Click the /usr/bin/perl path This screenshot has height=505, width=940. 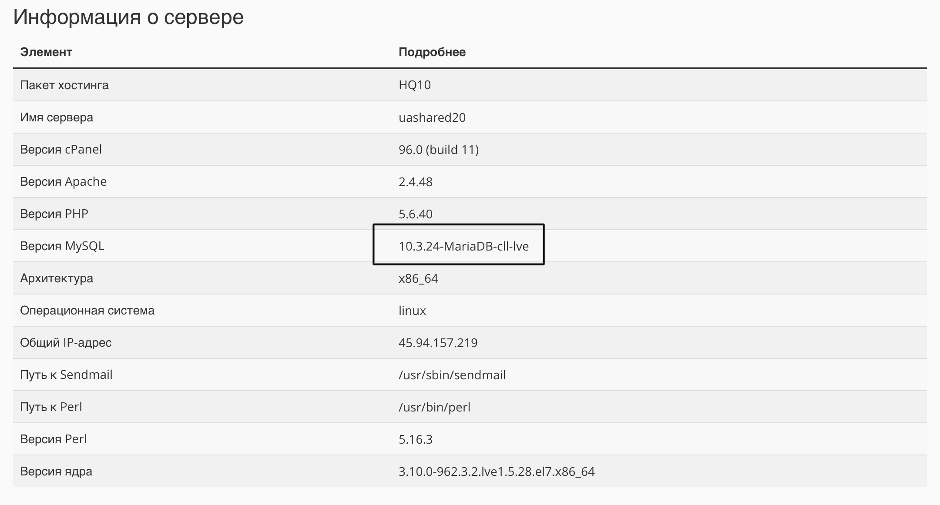click(x=434, y=407)
